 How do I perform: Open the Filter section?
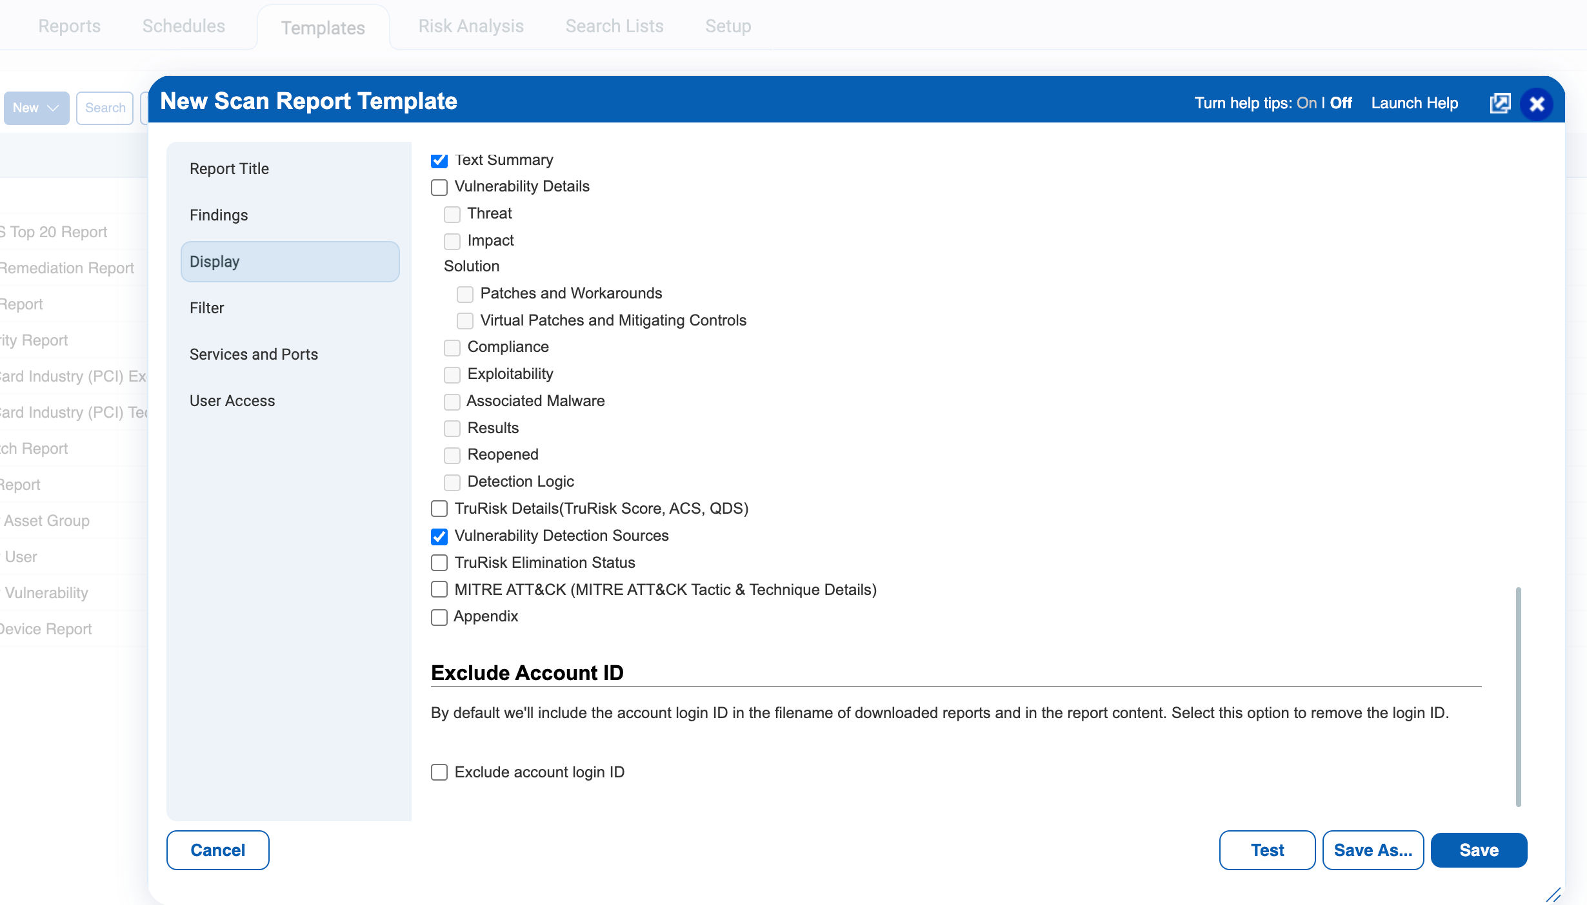coord(290,308)
